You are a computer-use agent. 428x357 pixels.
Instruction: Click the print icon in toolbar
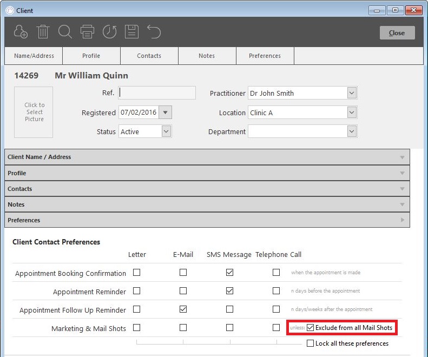(87, 32)
